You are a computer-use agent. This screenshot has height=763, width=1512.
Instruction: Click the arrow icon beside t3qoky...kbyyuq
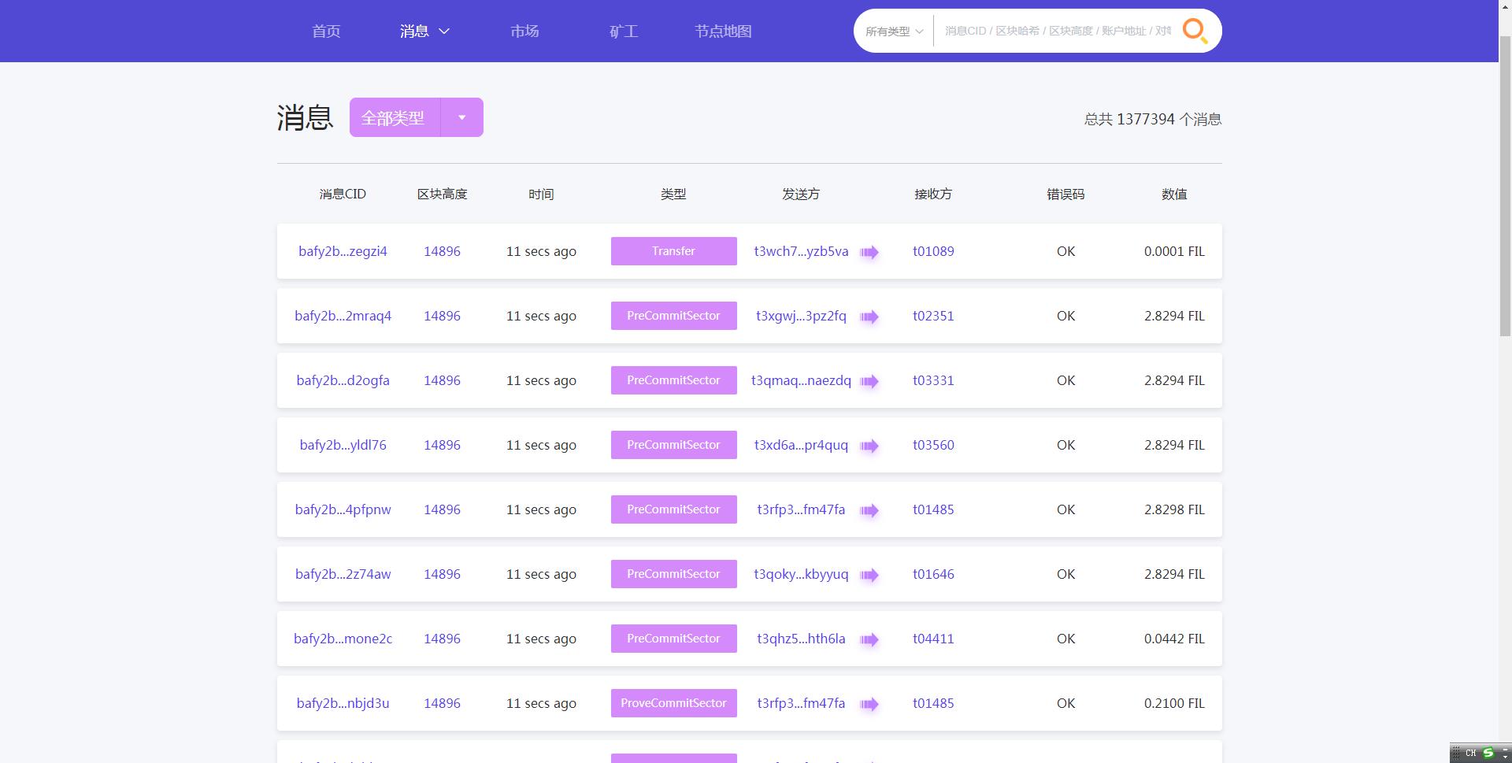pyautogui.click(x=869, y=575)
